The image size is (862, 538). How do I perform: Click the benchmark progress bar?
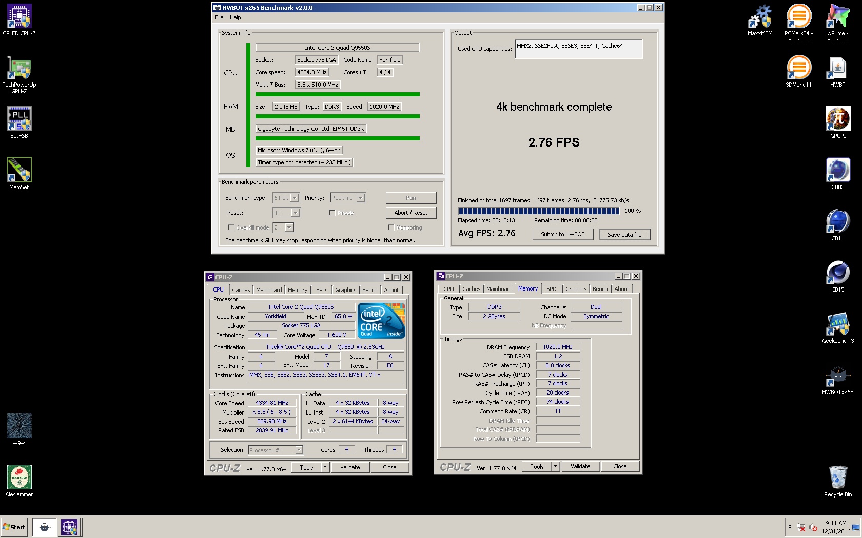[x=539, y=211]
